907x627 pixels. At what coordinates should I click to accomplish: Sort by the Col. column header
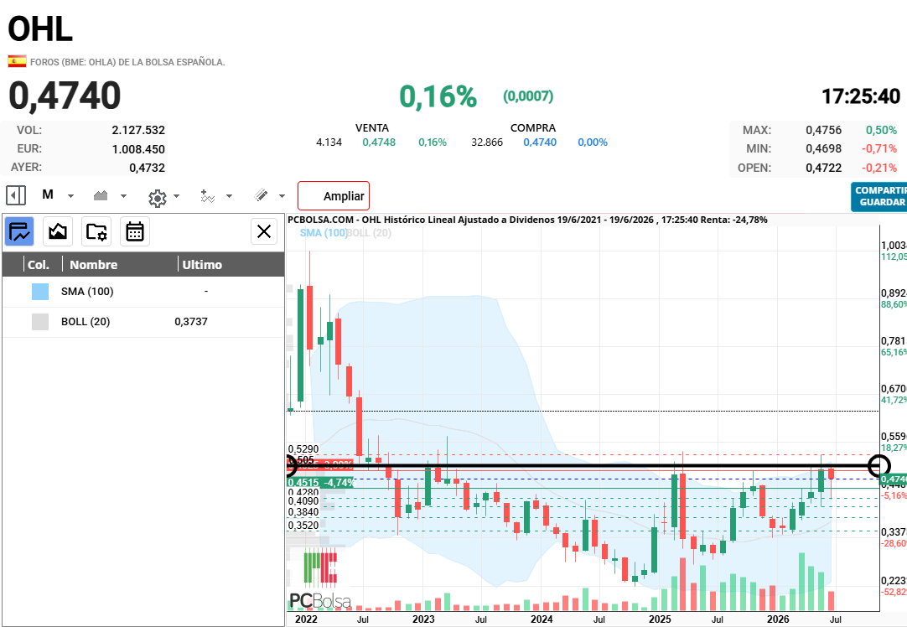pos(39,265)
